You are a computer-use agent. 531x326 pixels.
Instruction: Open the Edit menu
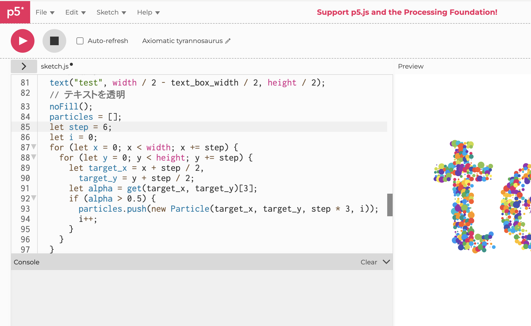72,12
